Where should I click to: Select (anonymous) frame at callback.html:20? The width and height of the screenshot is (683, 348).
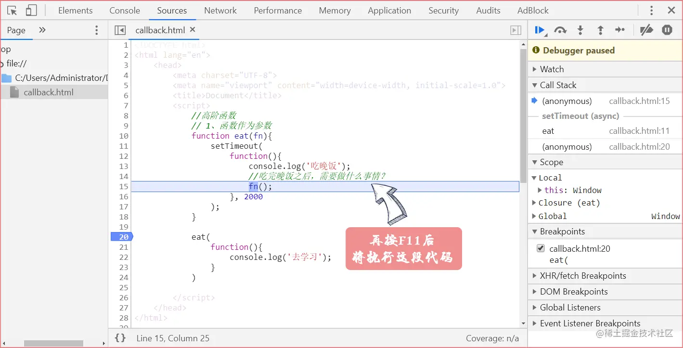coord(605,147)
